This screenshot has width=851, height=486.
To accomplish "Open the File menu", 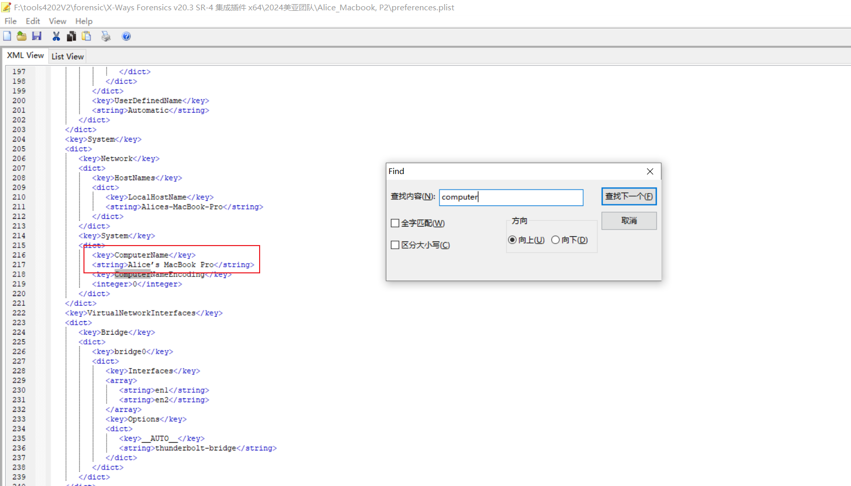I will click(x=10, y=21).
